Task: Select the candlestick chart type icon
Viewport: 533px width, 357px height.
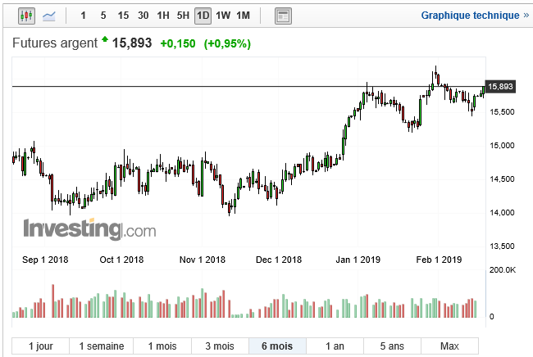Action: point(26,16)
